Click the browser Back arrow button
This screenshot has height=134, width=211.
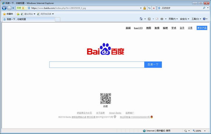tap(4, 8)
